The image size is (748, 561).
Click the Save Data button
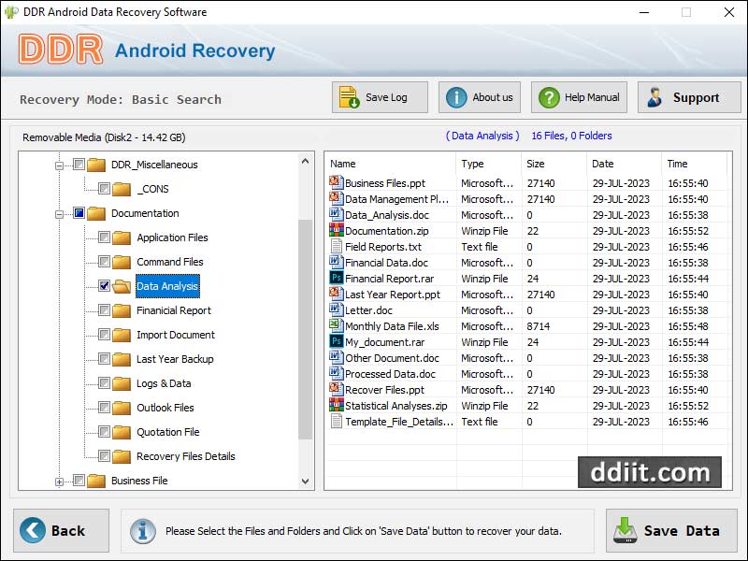671,530
